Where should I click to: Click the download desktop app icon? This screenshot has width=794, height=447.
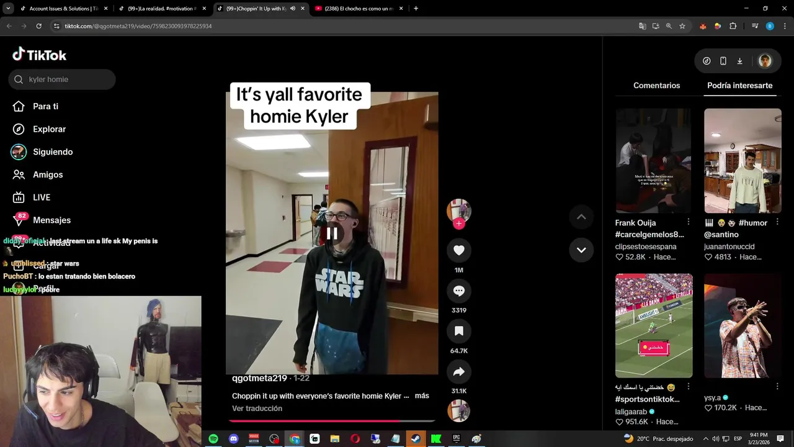pyautogui.click(x=739, y=61)
